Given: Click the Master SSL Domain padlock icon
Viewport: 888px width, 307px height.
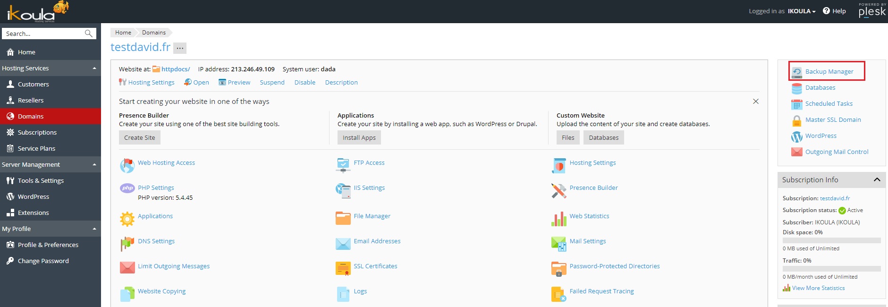Looking at the screenshot, I should pos(797,120).
